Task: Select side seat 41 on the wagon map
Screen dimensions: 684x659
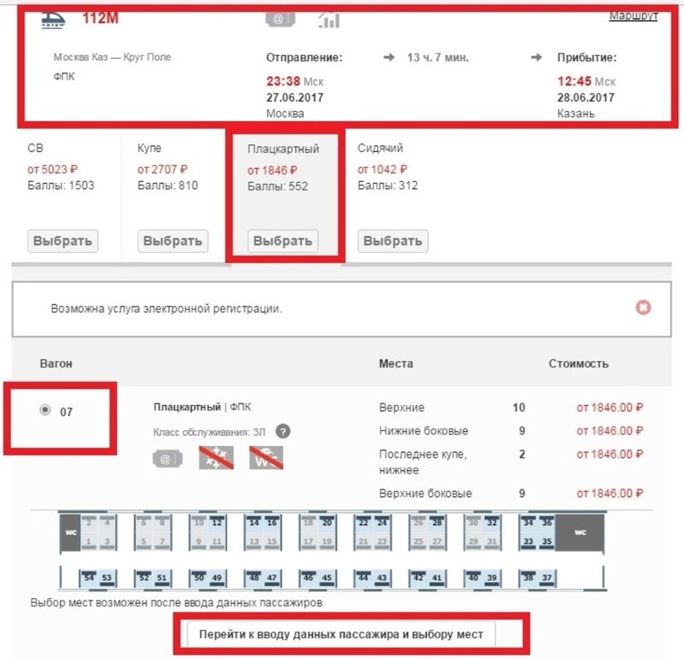Action: coord(436,578)
